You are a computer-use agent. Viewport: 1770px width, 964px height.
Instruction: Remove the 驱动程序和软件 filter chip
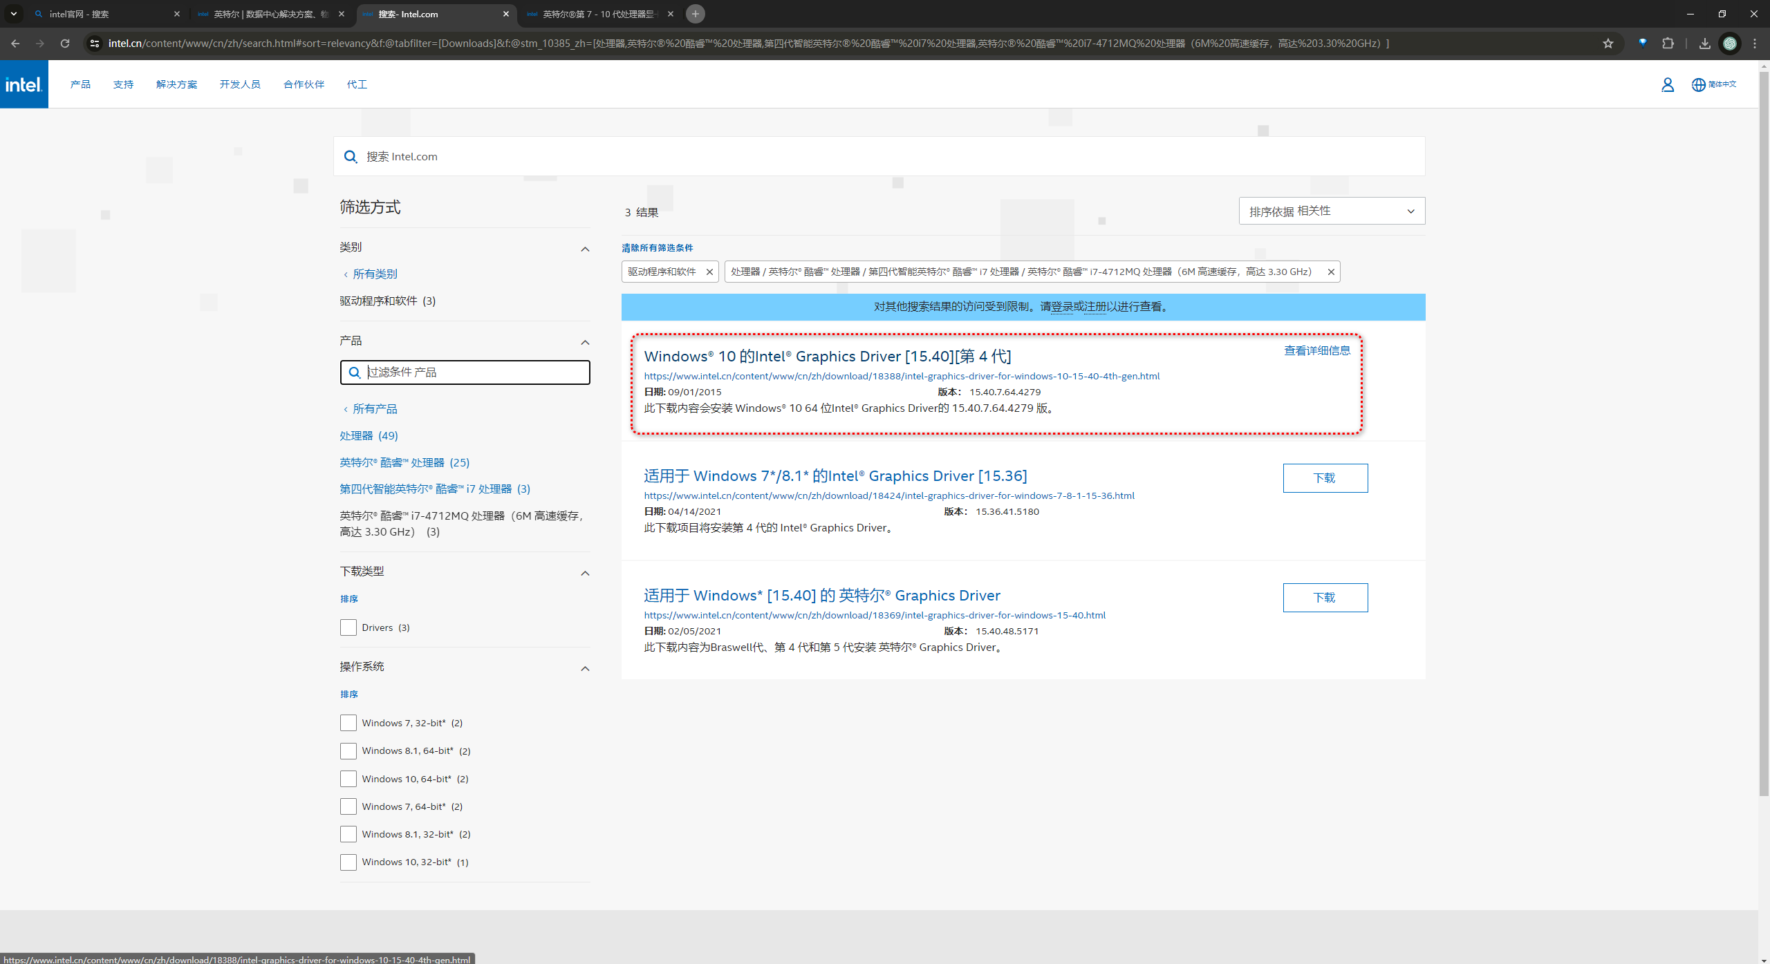[x=709, y=272]
